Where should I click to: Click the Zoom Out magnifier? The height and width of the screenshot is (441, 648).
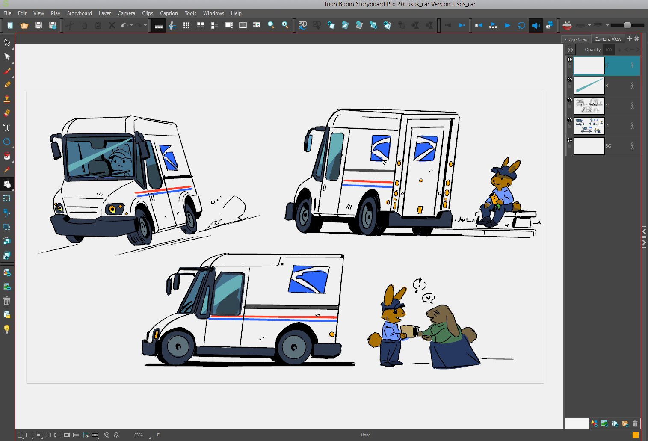[x=271, y=25]
